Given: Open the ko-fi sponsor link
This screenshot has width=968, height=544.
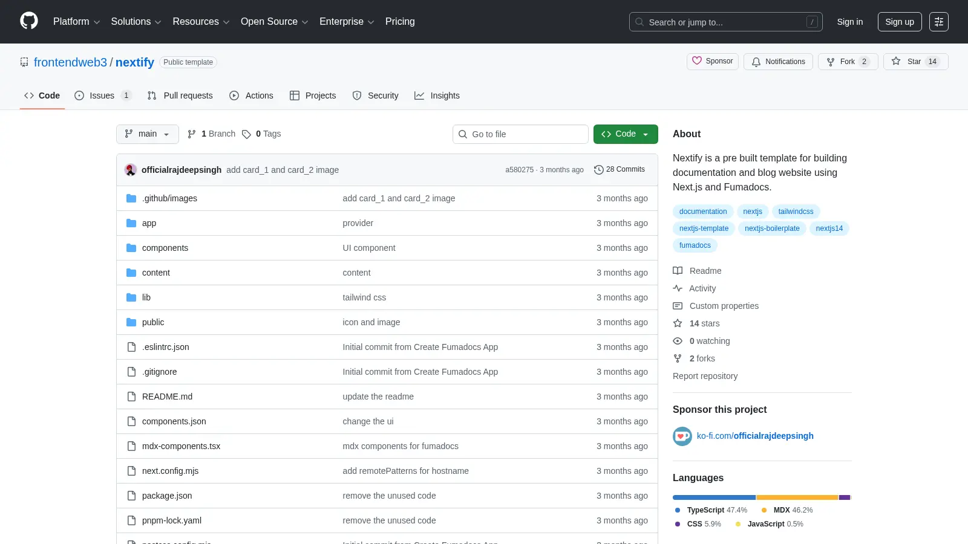Looking at the screenshot, I should (x=755, y=436).
